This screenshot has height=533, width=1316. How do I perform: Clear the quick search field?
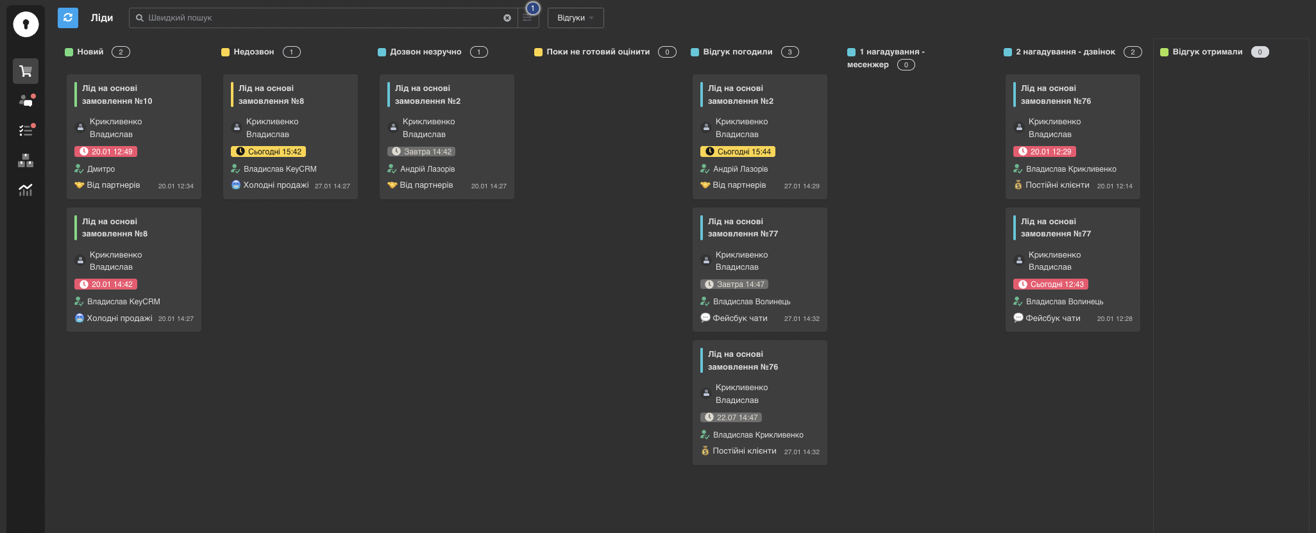(507, 18)
